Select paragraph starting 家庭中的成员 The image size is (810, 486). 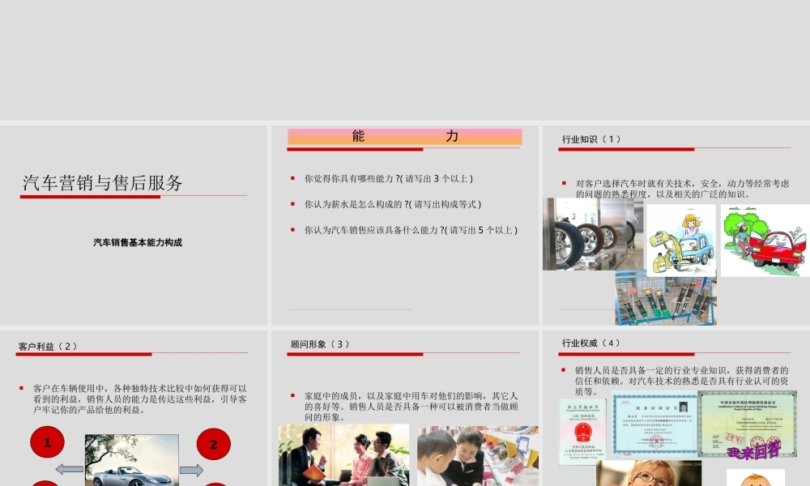click(x=411, y=407)
